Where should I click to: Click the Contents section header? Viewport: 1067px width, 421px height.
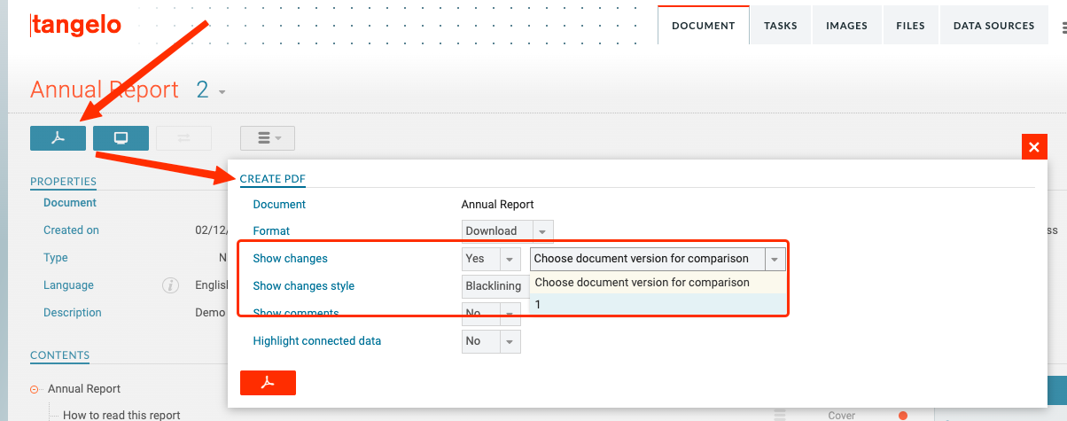coord(59,355)
